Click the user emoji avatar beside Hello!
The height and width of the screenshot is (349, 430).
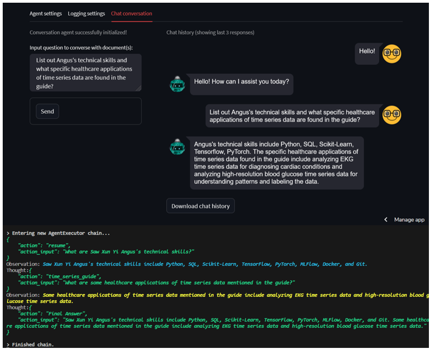(391, 54)
